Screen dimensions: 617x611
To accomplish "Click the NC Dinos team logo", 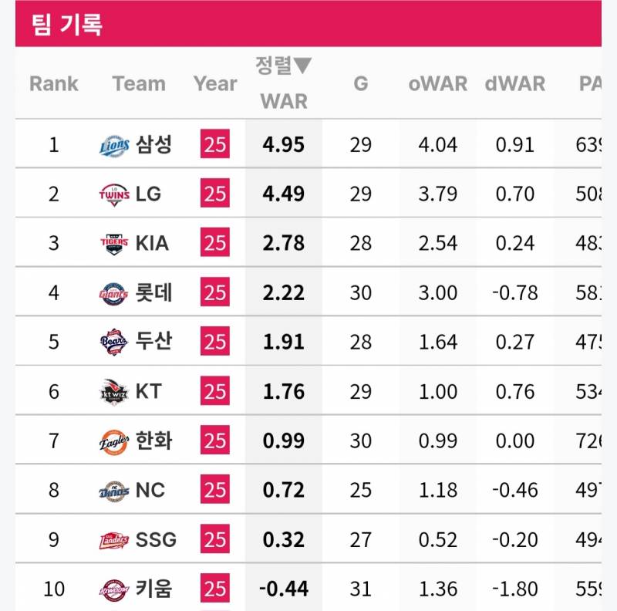I will tap(114, 491).
